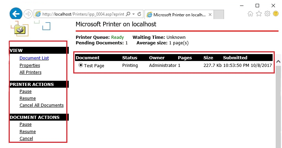
Task: Open the browser Home icon
Action: pos(250,14)
